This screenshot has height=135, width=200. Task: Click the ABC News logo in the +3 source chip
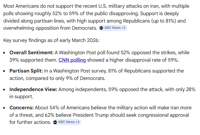coord(55,122)
